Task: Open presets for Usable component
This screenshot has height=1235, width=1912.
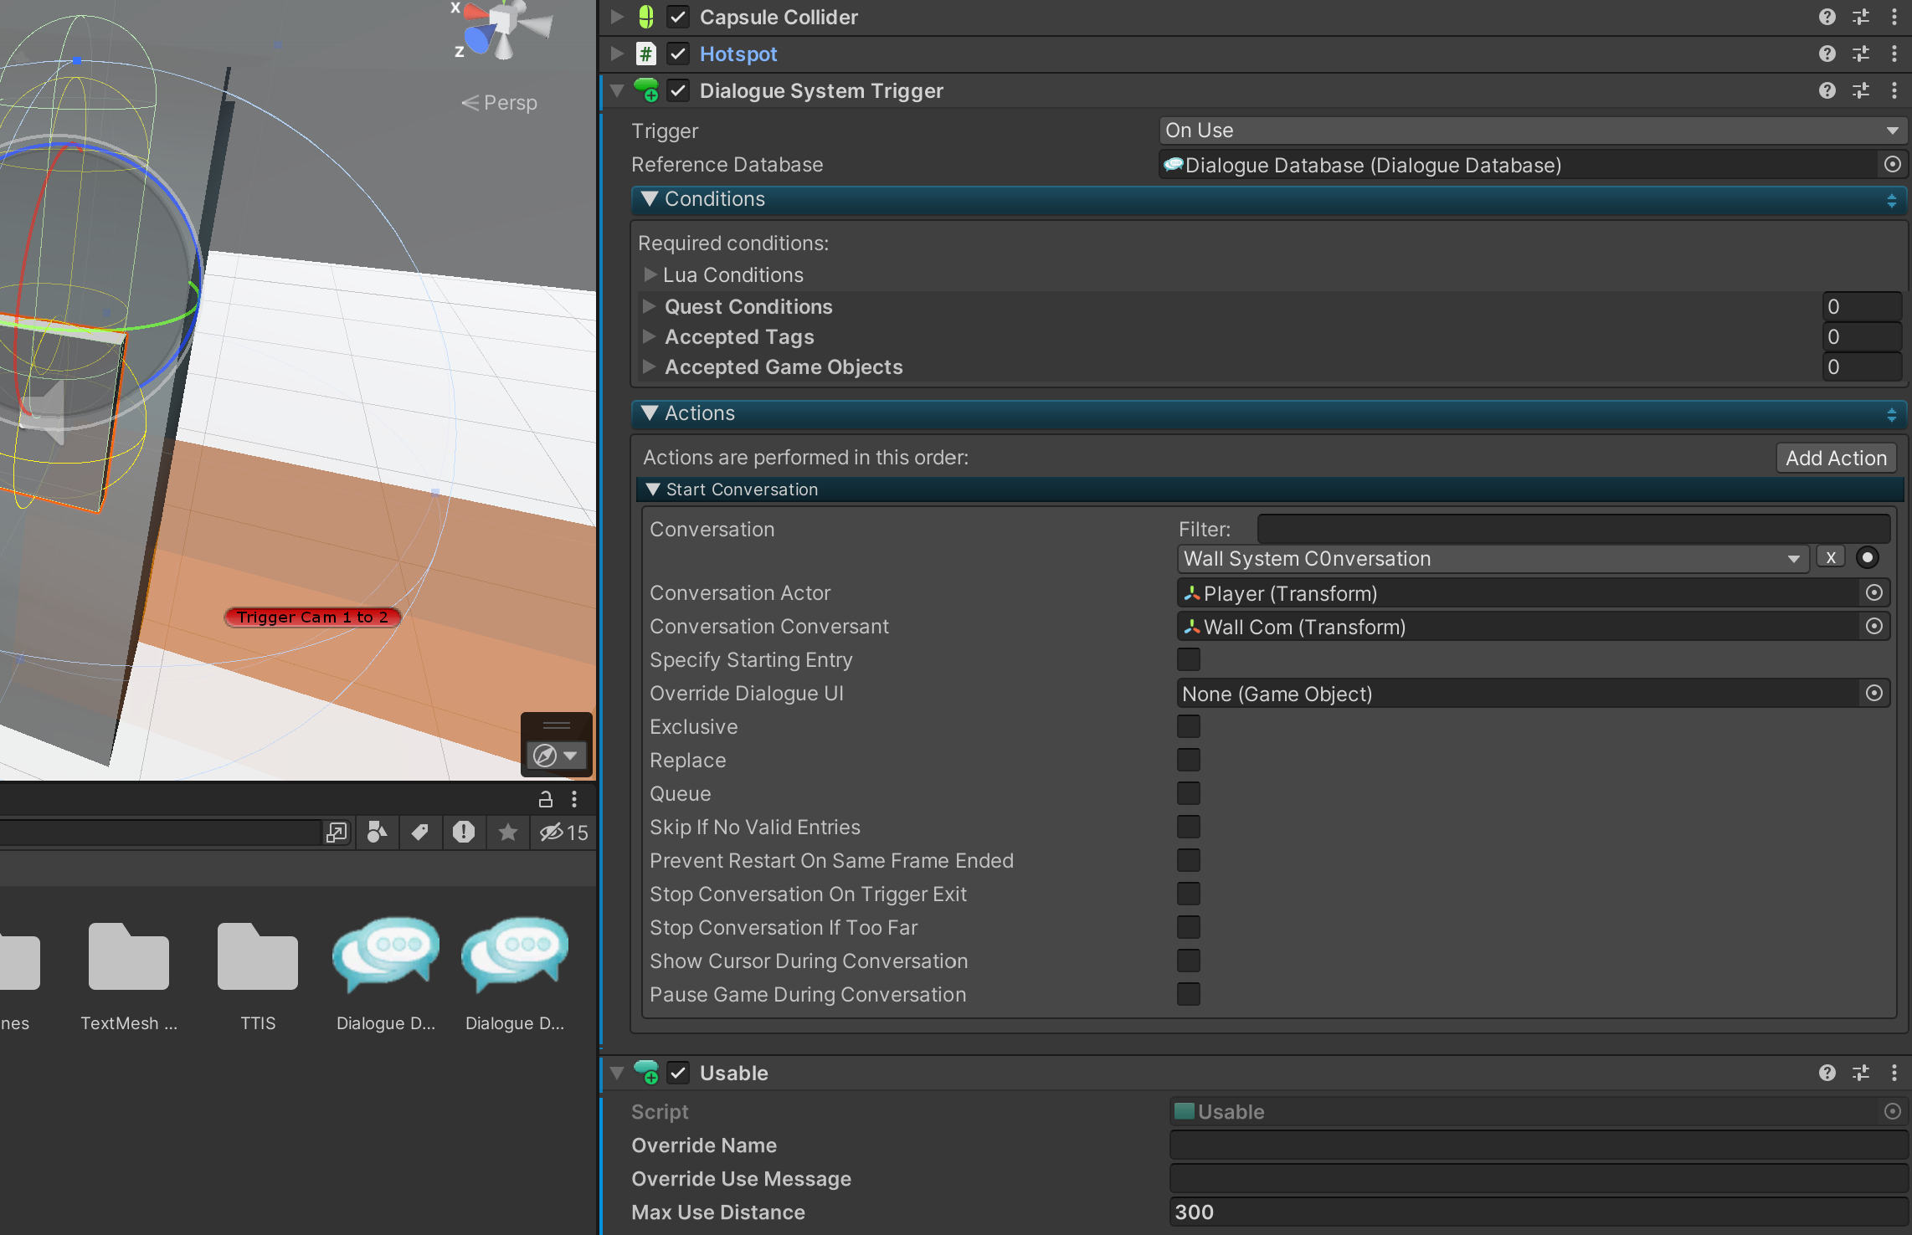Action: pyautogui.click(x=1861, y=1073)
